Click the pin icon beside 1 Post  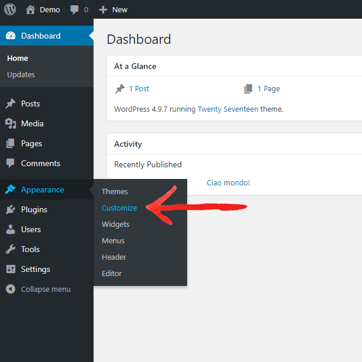point(119,89)
